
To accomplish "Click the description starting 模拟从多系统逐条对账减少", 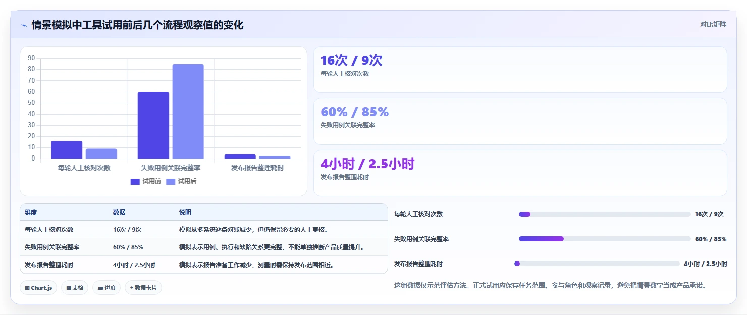I will click(x=254, y=229).
